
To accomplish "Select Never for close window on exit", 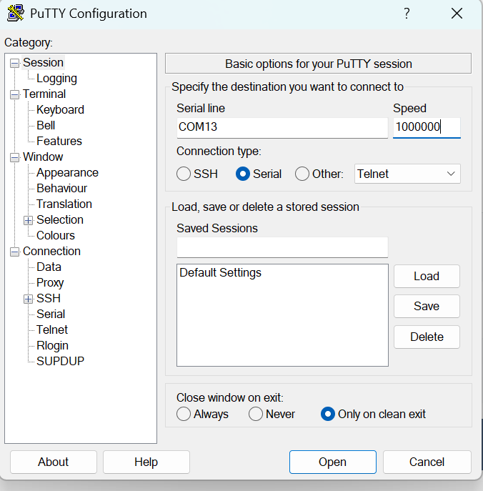I will (256, 414).
